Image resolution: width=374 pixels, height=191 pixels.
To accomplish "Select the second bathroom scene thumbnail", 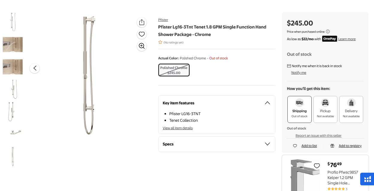I will (x=13, y=67).
